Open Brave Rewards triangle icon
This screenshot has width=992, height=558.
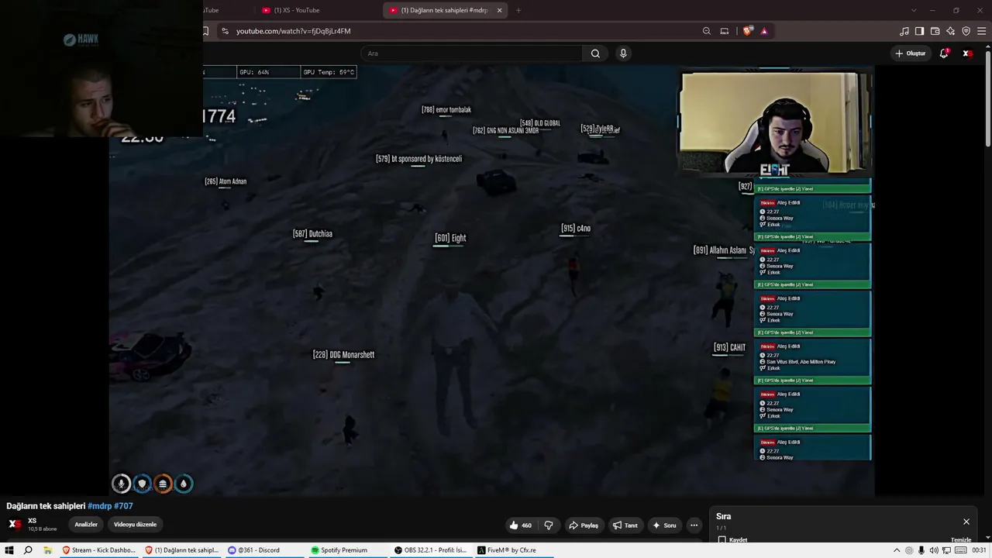[764, 31]
